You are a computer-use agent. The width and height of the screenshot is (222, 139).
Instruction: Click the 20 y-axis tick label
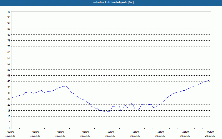pos(9,105)
